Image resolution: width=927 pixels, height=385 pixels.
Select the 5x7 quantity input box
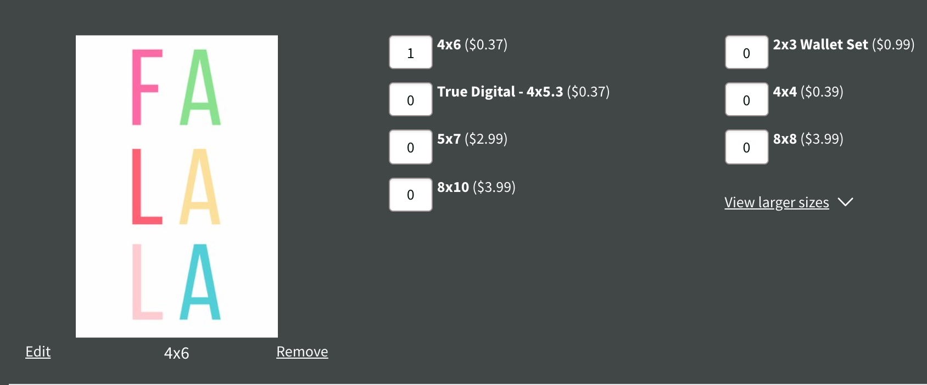(410, 147)
